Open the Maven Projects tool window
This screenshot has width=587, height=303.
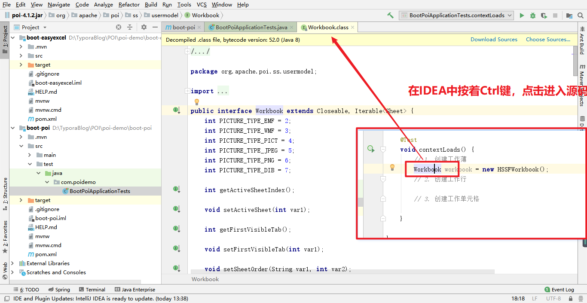coord(582,85)
